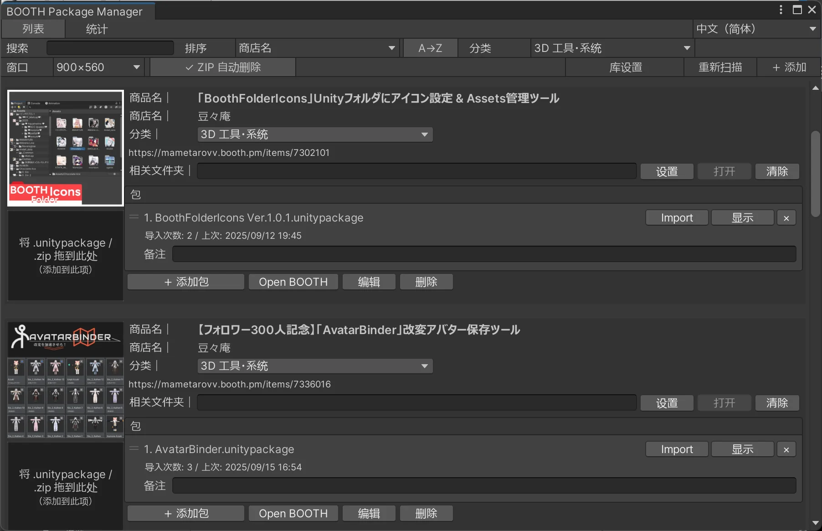The width and height of the screenshot is (822, 531).
Task: Open 库设置 library settings
Action: tap(626, 67)
